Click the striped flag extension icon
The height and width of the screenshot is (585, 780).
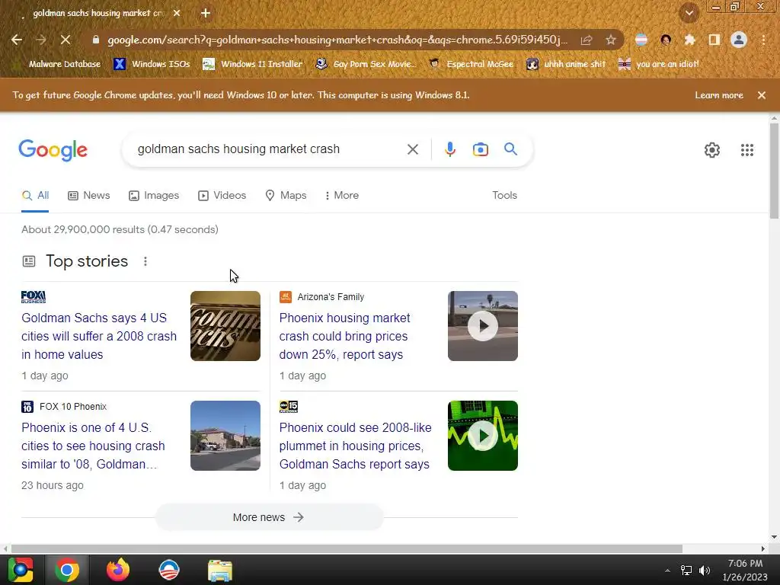641,40
